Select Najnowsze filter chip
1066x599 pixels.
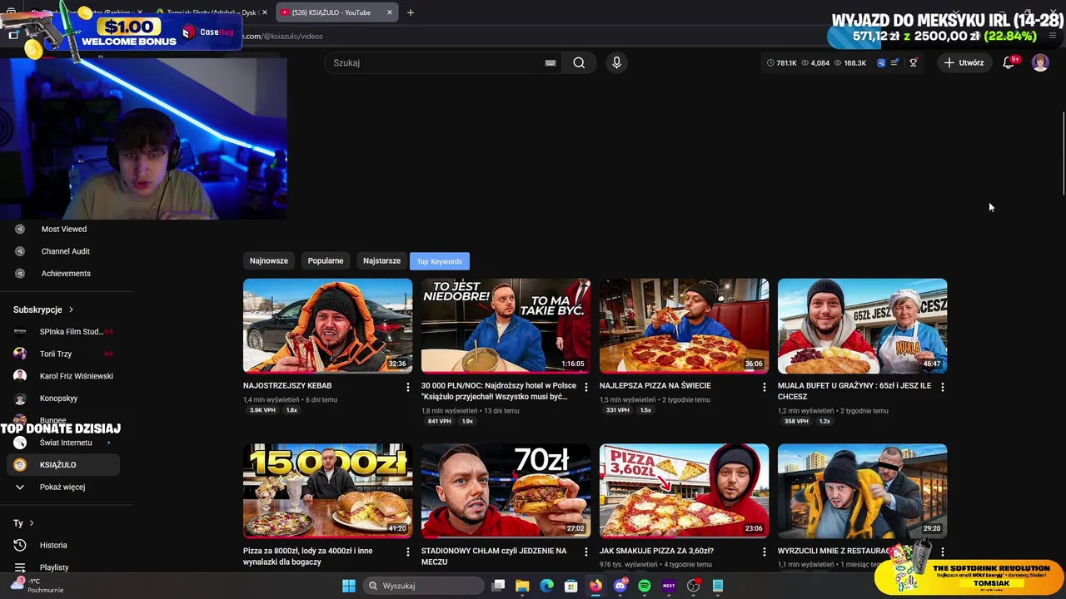tap(269, 260)
